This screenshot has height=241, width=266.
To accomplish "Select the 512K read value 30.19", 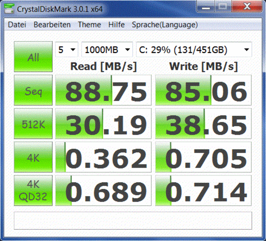I will click(x=103, y=123).
